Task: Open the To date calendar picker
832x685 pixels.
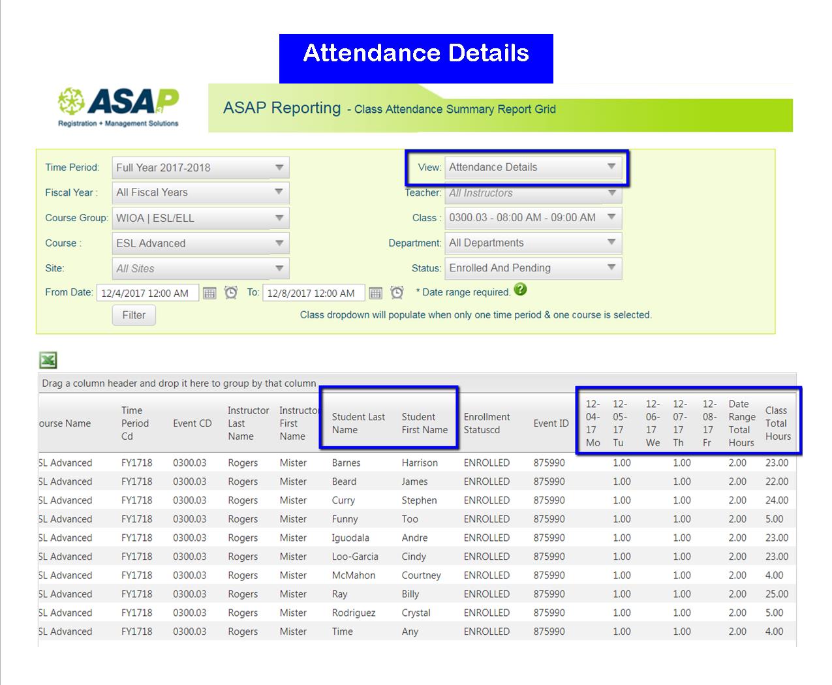Action: coord(375,293)
